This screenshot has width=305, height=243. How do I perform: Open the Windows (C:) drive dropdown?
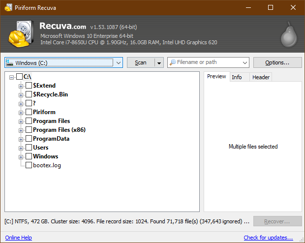[x=118, y=63]
